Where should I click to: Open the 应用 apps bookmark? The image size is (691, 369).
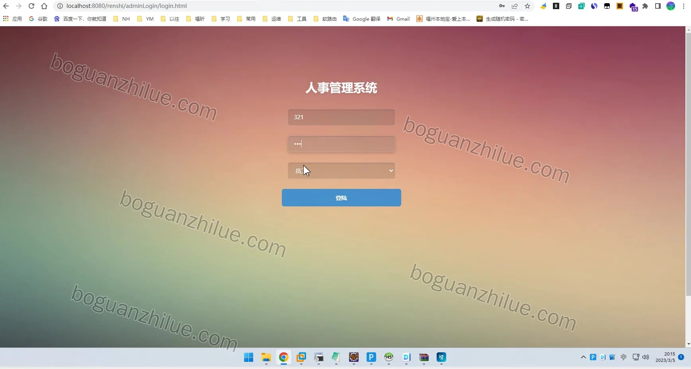click(x=12, y=19)
